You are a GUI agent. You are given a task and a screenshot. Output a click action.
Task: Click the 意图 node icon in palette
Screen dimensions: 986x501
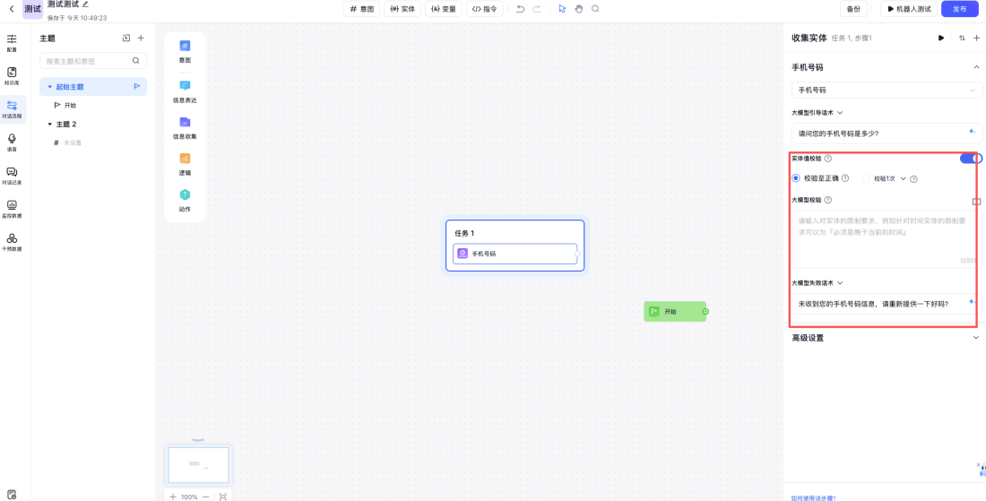pos(185,47)
